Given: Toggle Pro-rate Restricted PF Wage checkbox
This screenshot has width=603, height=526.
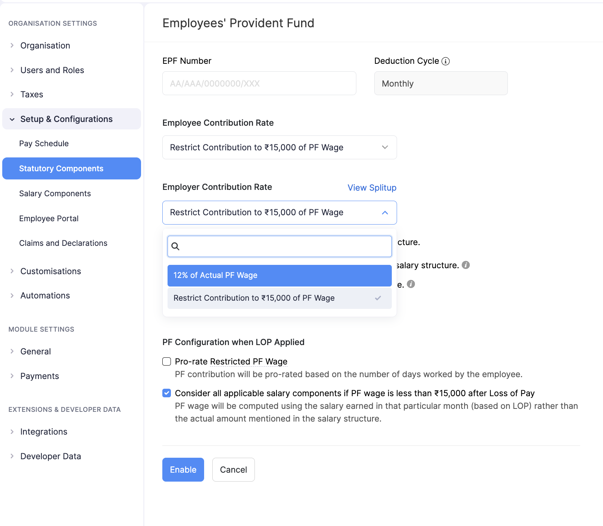Looking at the screenshot, I should tap(167, 361).
